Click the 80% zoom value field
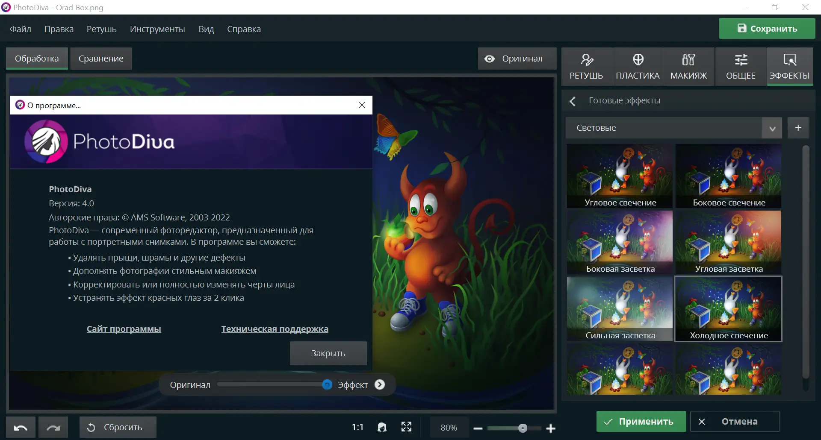Viewport: 821px width, 440px height. [x=449, y=428]
